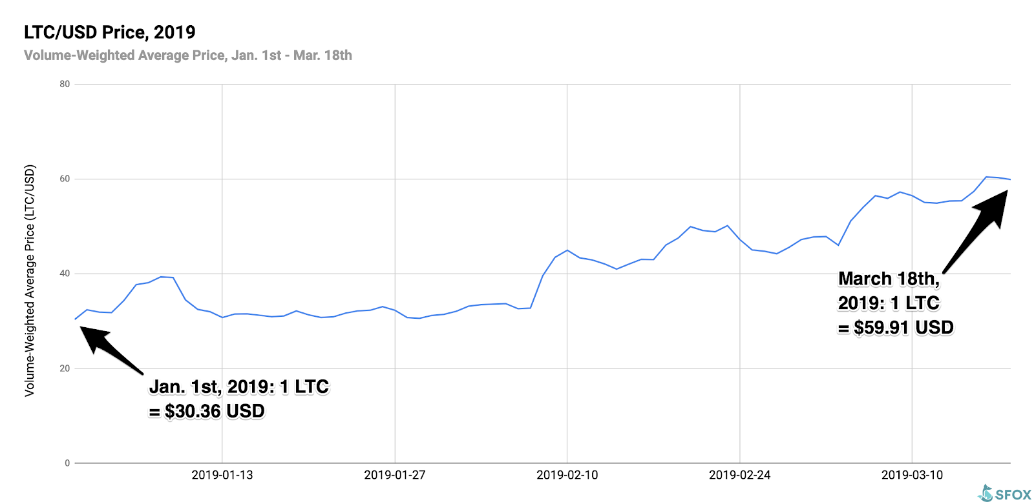The image size is (1034, 504).
Task: Click the line's starting point on Jan. 1st
Action: coord(76,319)
